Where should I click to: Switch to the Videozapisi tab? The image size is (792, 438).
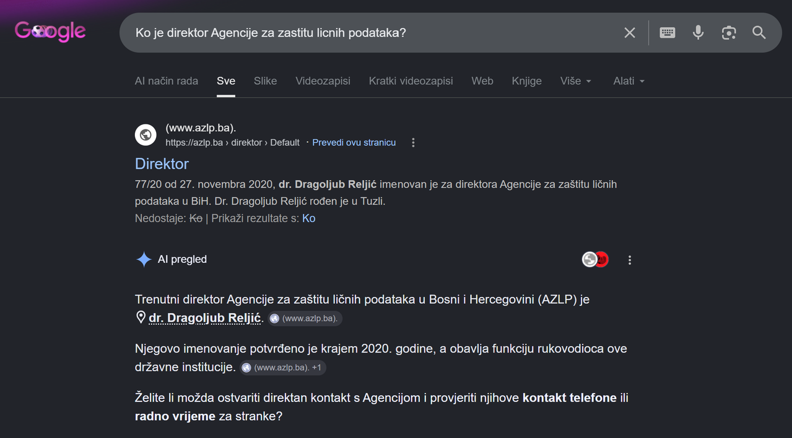(x=323, y=81)
